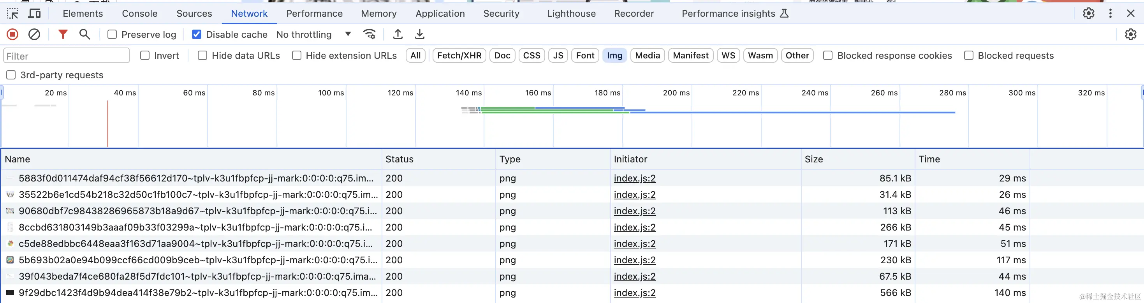Open the DevTools three-dot customize menu
The image size is (1144, 303).
pyautogui.click(x=1110, y=13)
